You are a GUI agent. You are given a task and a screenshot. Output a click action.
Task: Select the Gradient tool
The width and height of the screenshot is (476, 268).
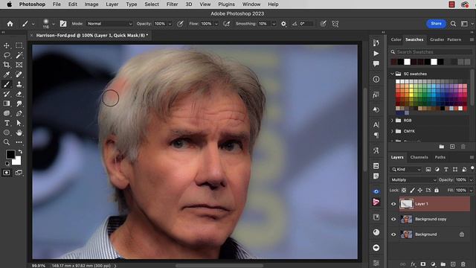click(7, 103)
